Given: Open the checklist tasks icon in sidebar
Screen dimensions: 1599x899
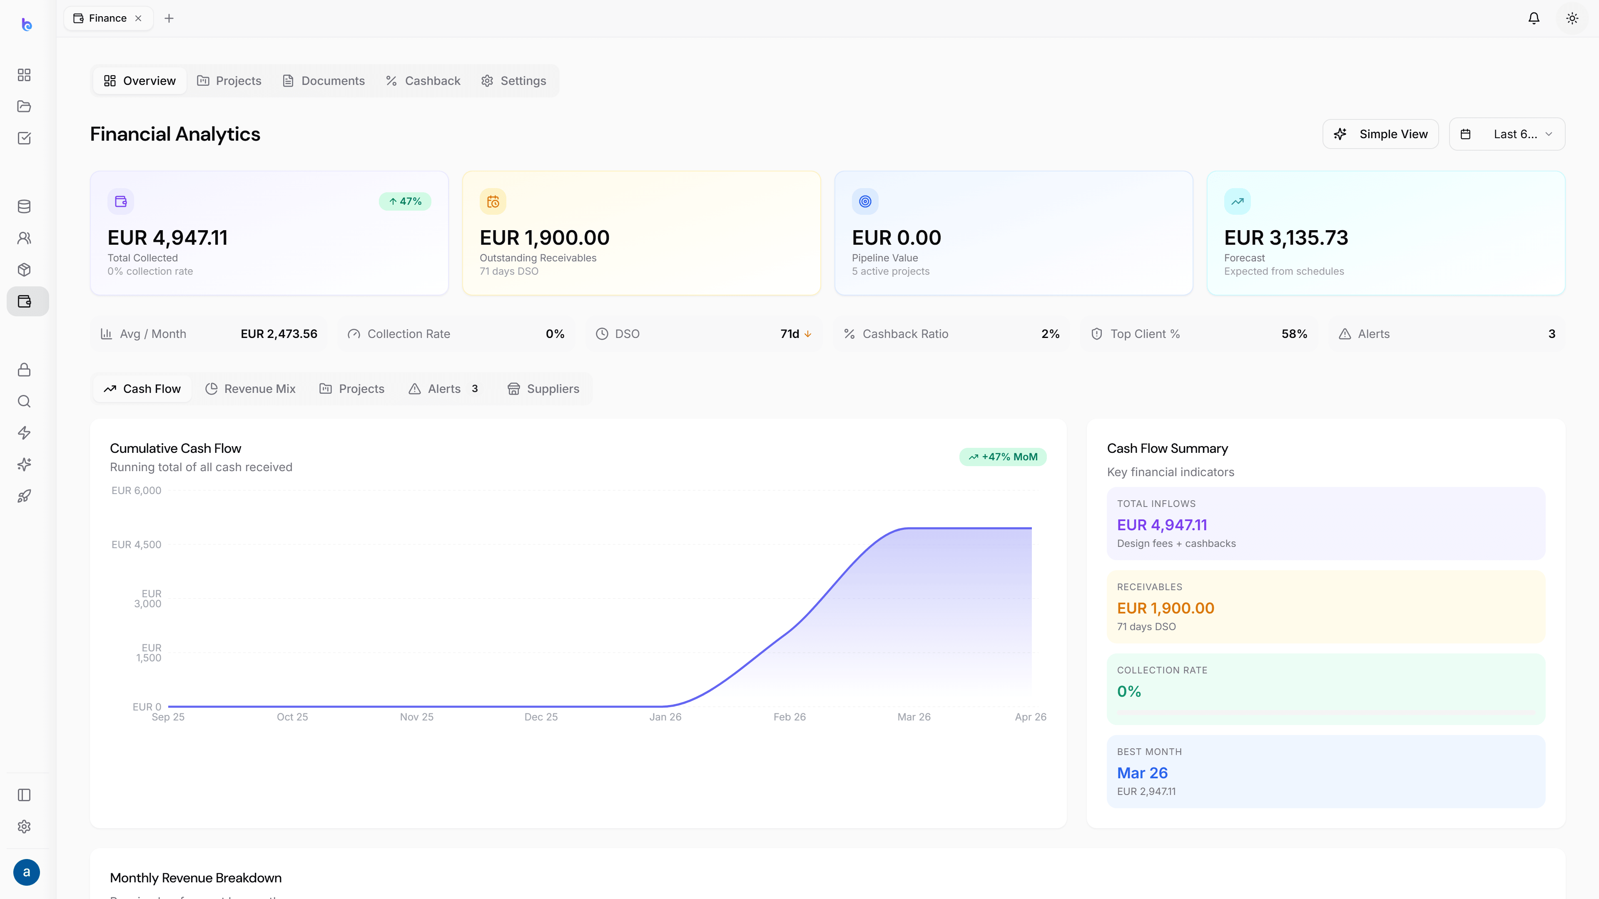Looking at the screenshot, I should click(24, 138).
